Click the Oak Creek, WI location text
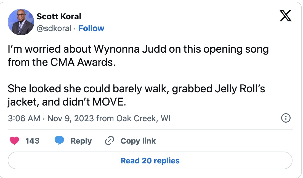The height and width of the screenshot is (178, 303). (143, 118)
